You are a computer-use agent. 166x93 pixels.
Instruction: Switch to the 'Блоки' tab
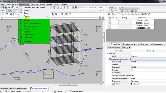click(x=125, y=11)
